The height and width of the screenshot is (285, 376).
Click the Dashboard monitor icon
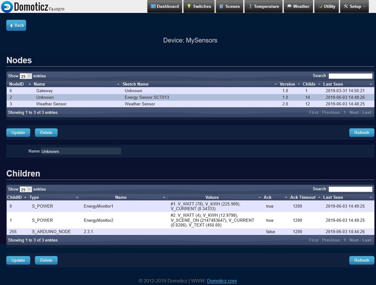click(153, 7)
